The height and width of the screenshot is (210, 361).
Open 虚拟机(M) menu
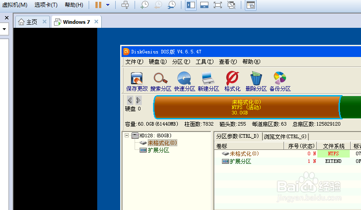[15, 5]
